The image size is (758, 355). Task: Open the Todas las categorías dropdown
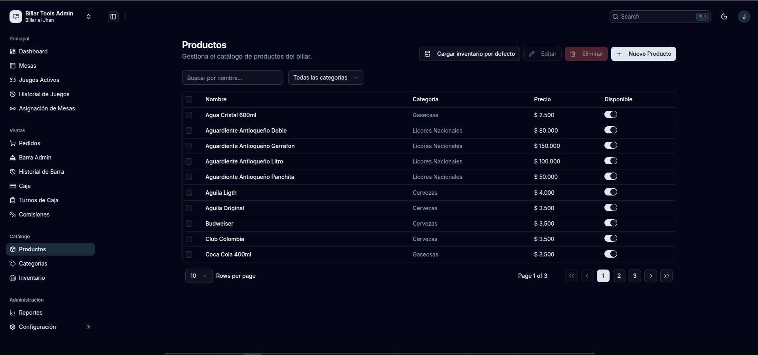tap(326, 78)
